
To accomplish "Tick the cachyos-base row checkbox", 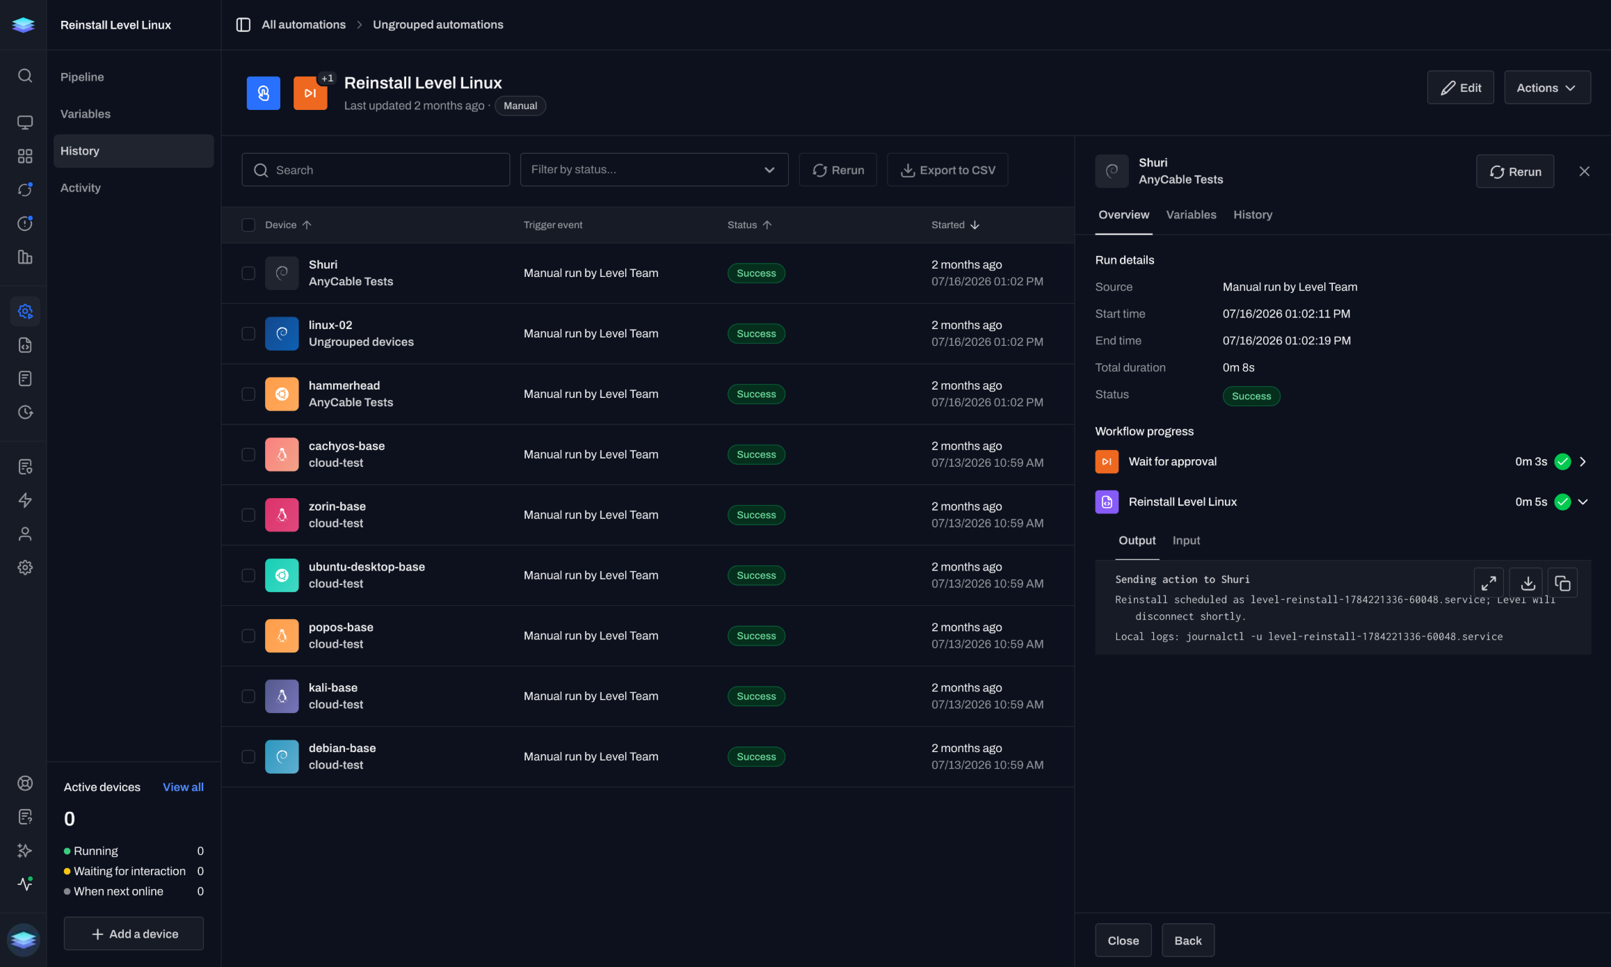I will pyautogui.click(x=248, y=455).
